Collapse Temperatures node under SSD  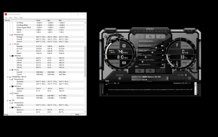tap(10, 103)
